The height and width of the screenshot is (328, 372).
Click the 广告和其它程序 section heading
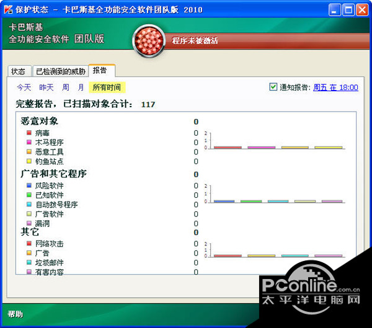(x=53, y=174)
